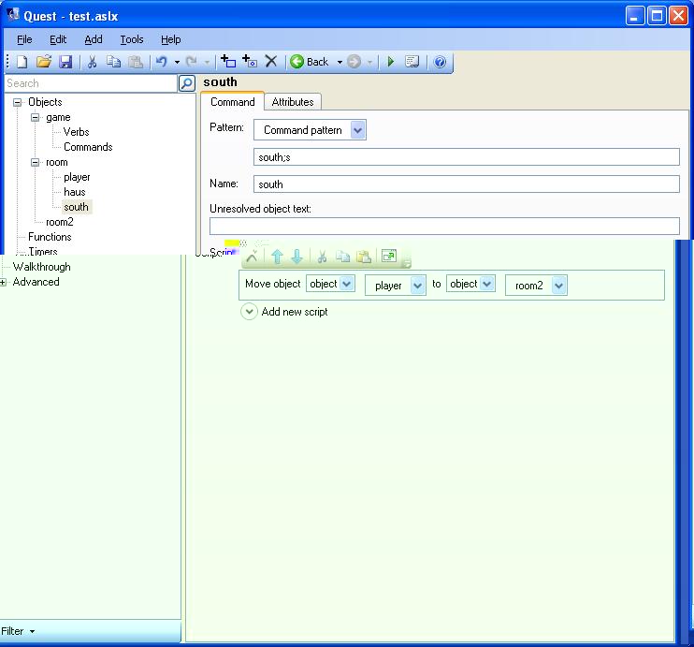Click the Undo arrow in the main toolbar
The width and height of the screenshot is (694, 647).
[161, 62]
